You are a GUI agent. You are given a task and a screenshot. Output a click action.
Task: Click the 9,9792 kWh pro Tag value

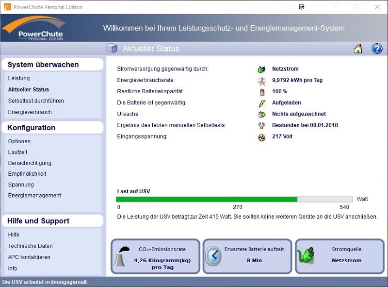click(x=297, y=80)
